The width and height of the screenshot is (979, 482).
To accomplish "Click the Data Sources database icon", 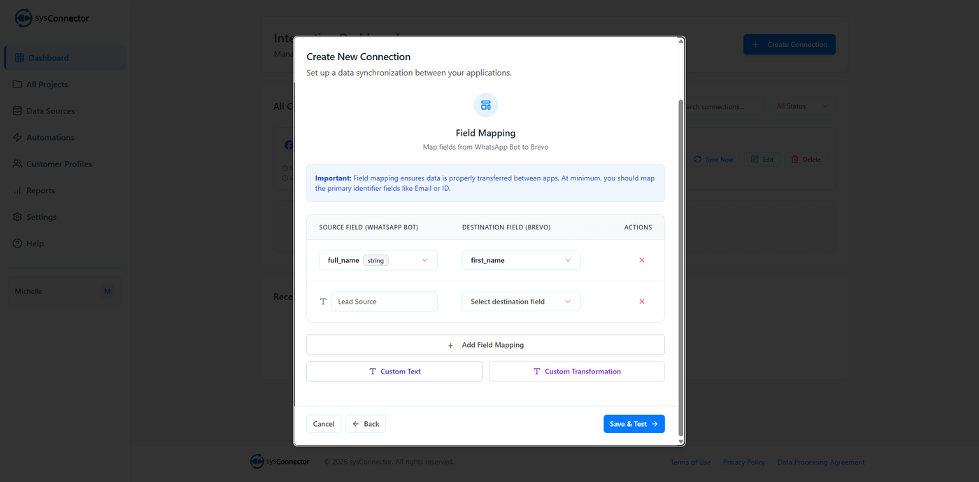I will click(17, 111).
